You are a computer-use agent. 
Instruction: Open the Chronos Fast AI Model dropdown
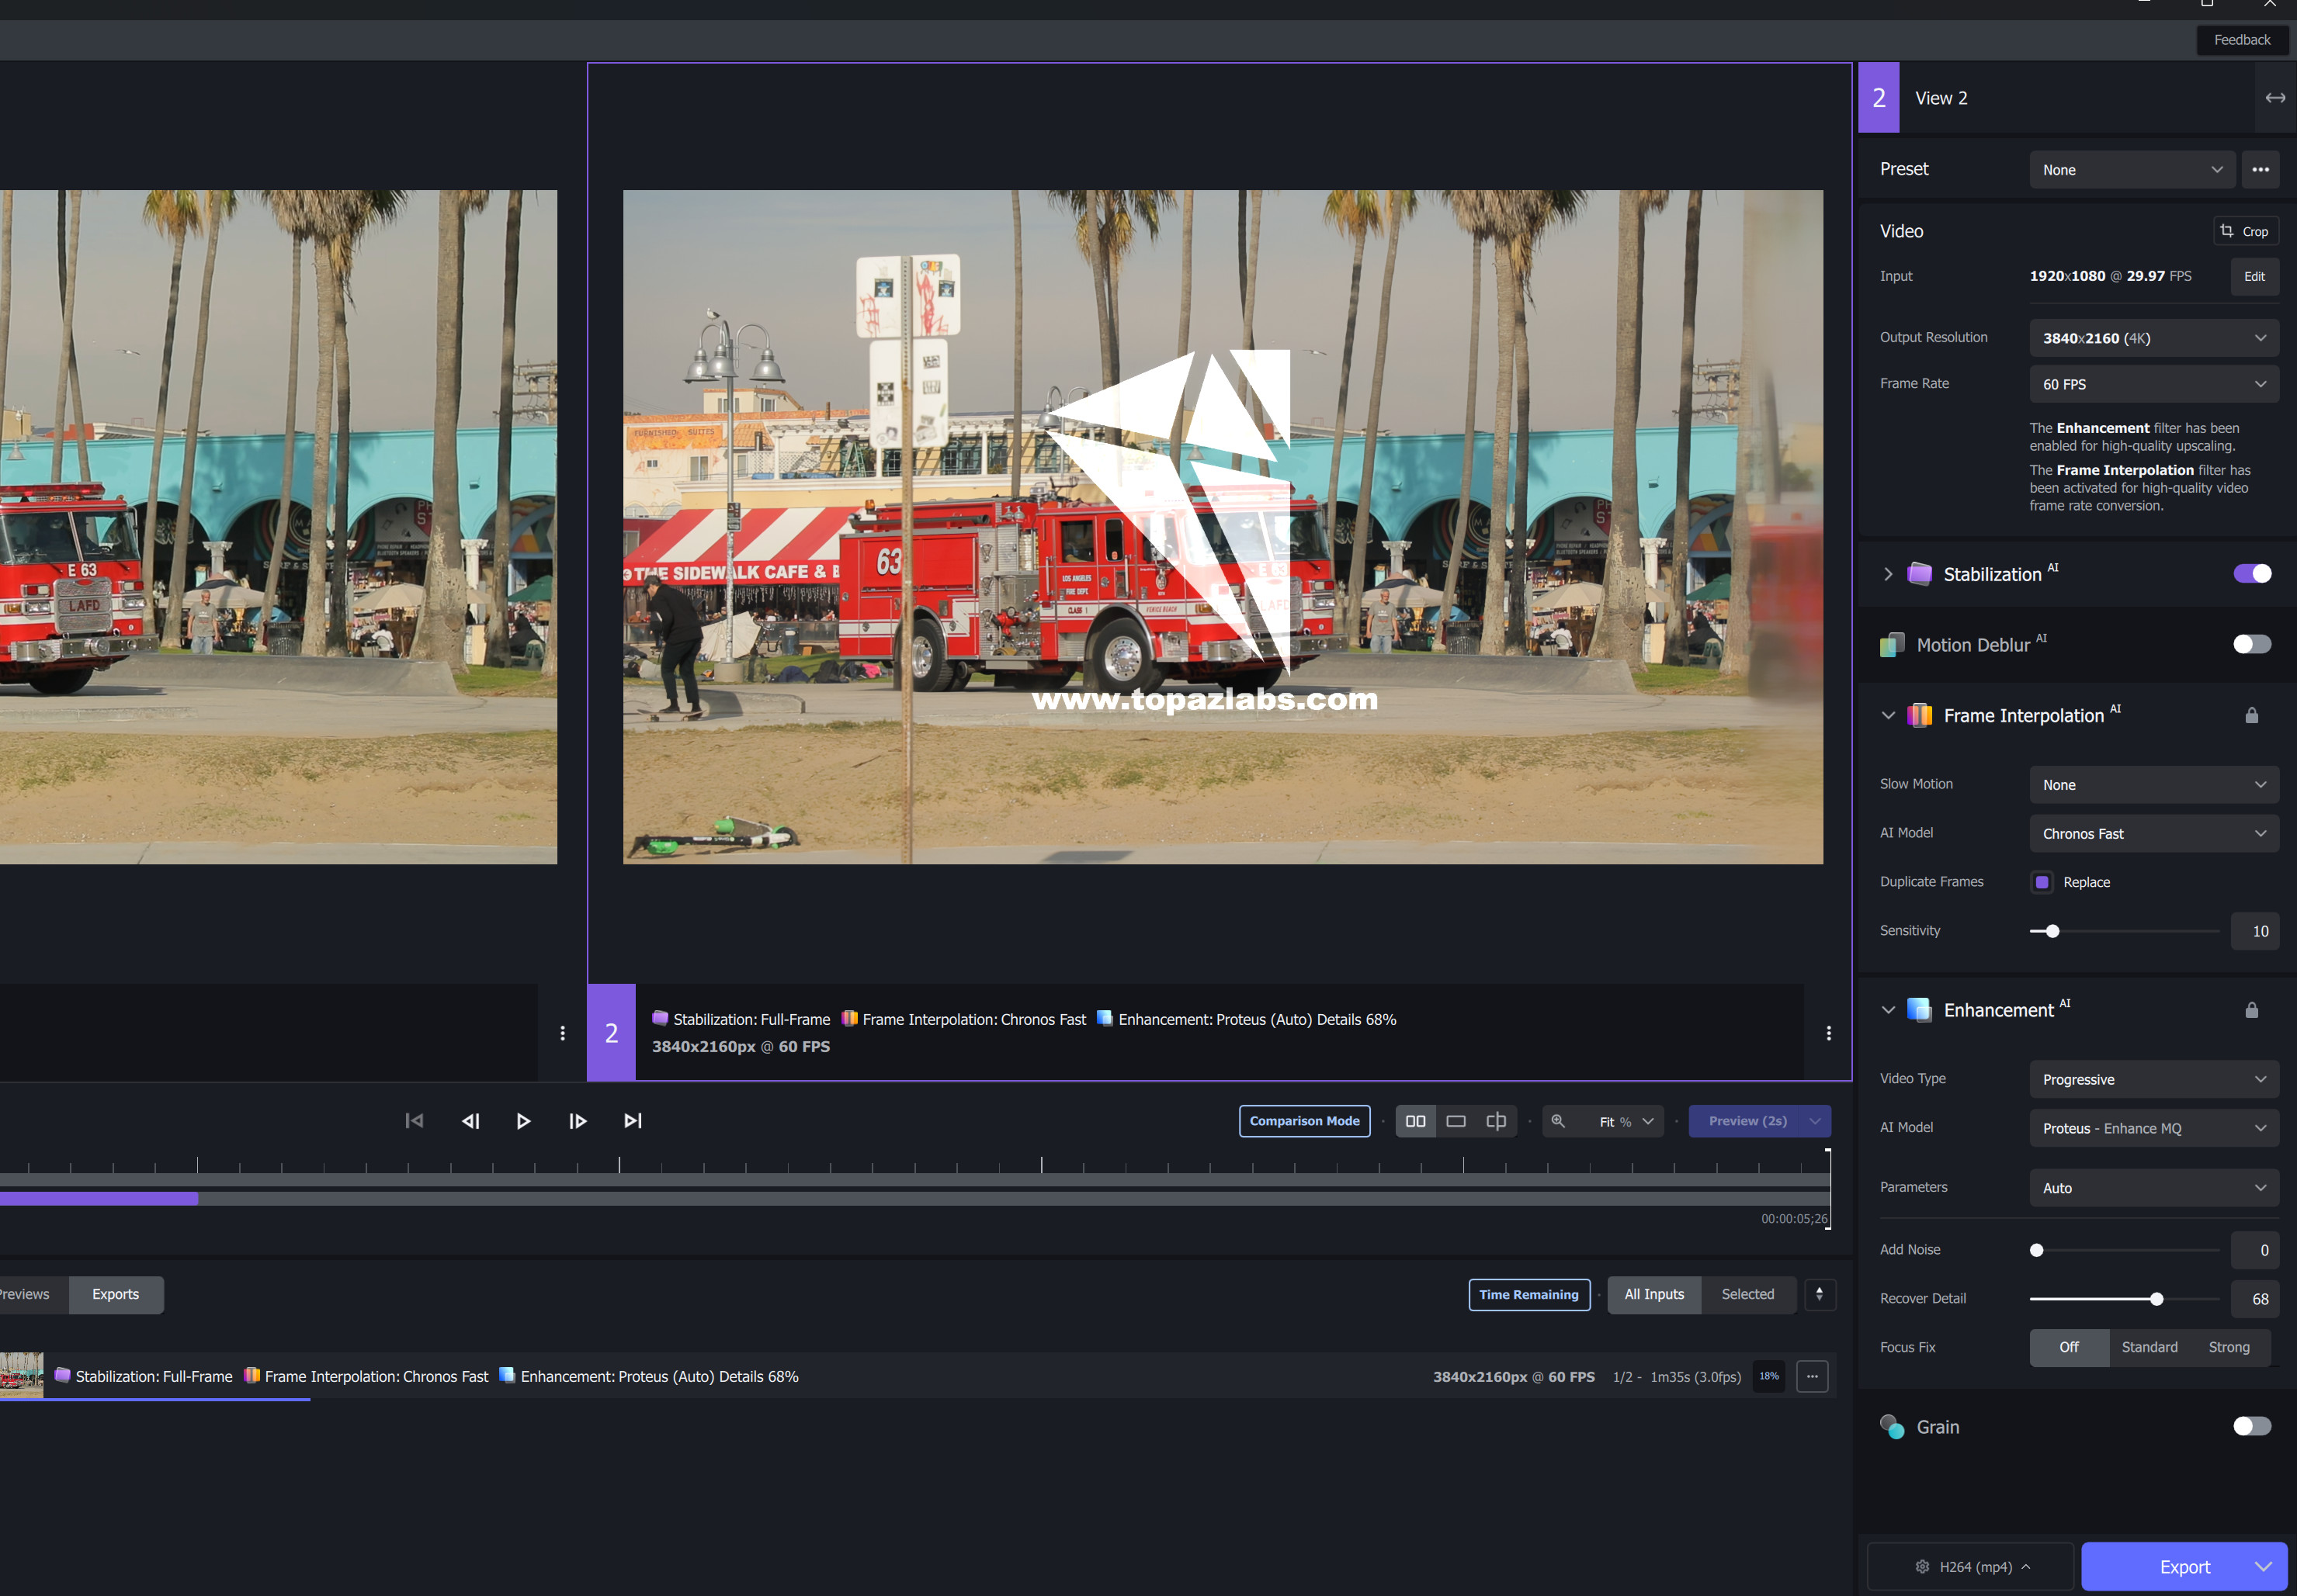click(x=2153, y=834)
